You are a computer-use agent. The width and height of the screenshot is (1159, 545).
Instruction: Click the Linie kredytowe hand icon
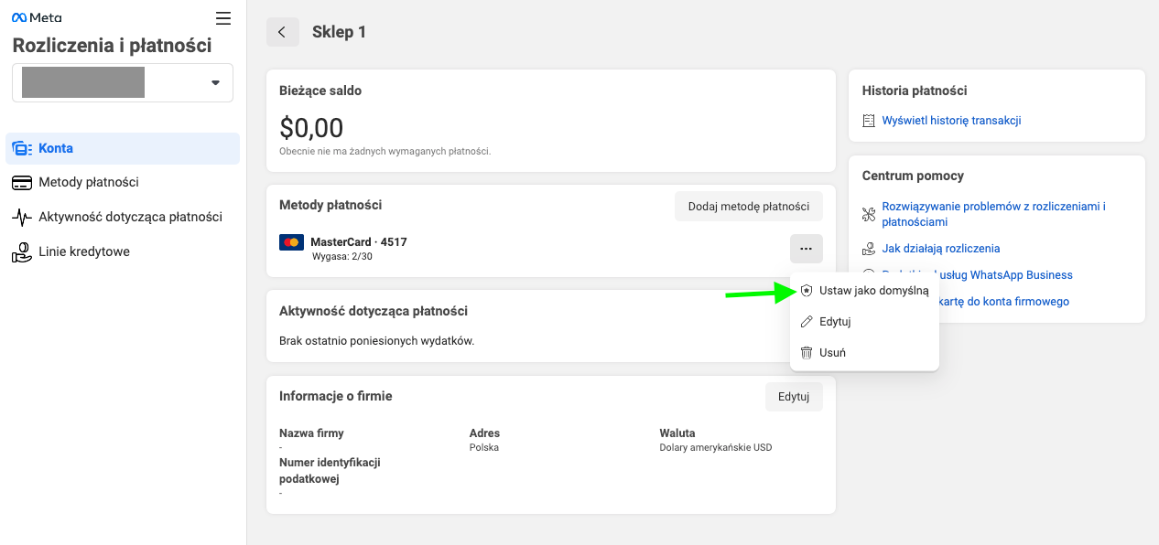[x=22, y=252]
